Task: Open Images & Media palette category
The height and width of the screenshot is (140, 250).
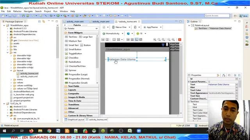Action: [x=81, y=97]
